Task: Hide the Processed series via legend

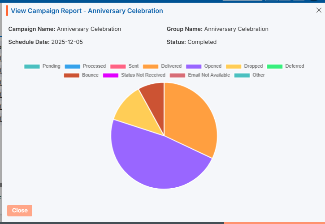Action: coord(85,66)
